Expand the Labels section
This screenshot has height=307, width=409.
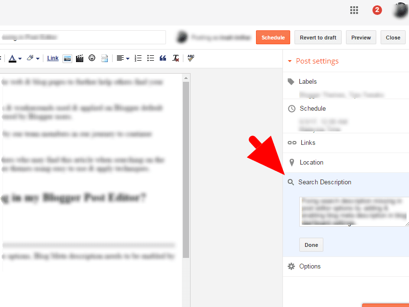click(346, 81)
